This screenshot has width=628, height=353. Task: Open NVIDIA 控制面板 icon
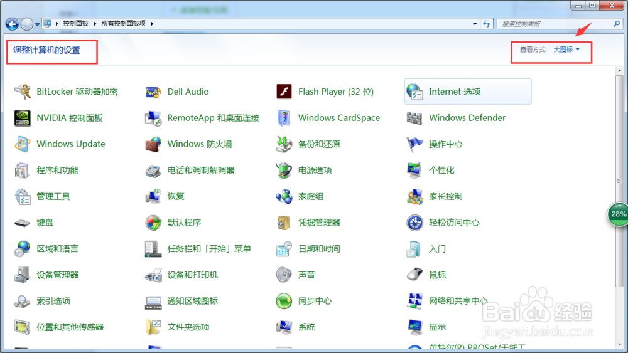[x=23, y=118]
